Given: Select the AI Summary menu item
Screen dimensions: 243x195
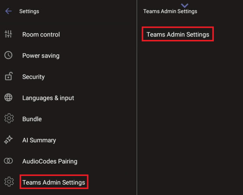Looking at the screenshot, I should click(x=39, y=140).
